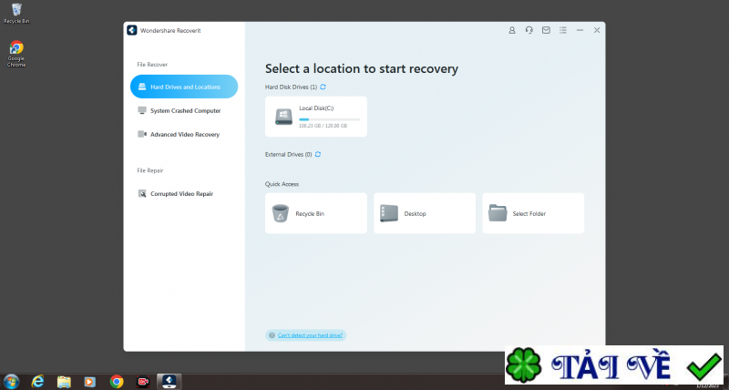Refresh the Hard Disk Drives list
This screenshot has width=729, height=390.
323,87
